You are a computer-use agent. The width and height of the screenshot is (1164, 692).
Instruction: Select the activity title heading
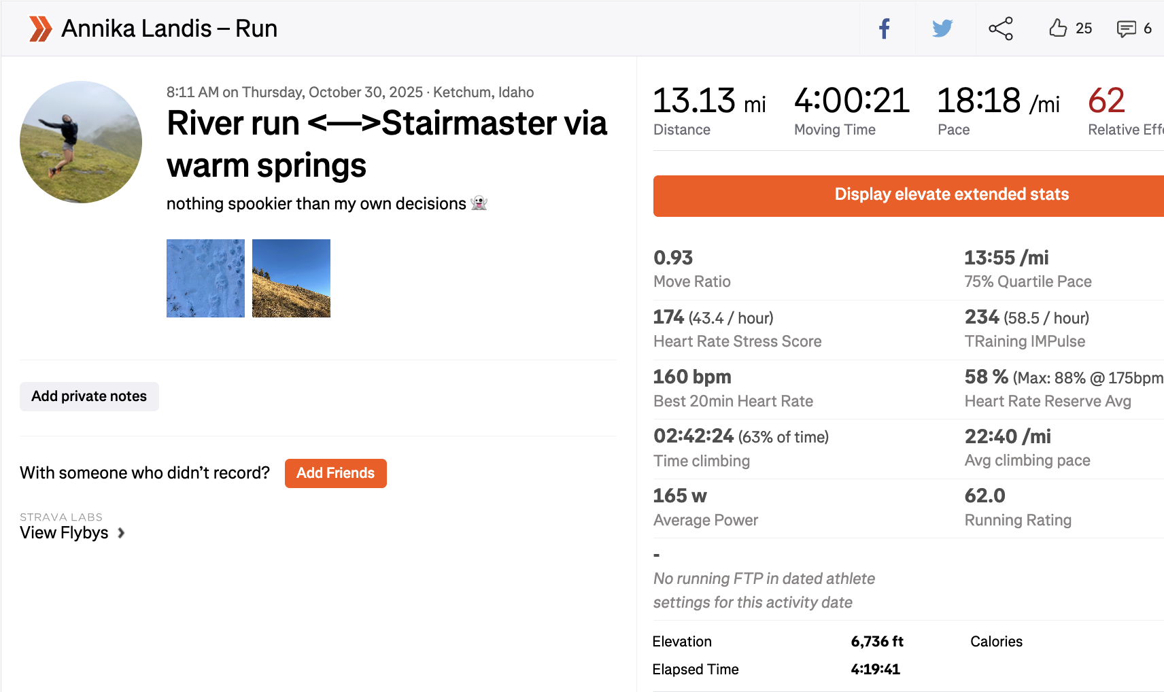386,144
